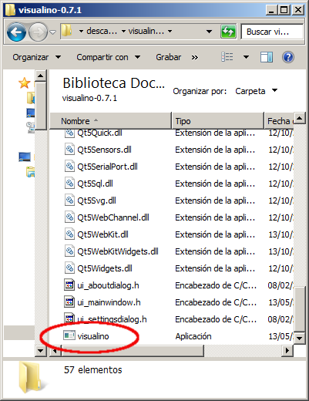Click the Grabar toolbar button
This screenshot has height=401, width=309.
pyautogui.click(x=169, y=57)
